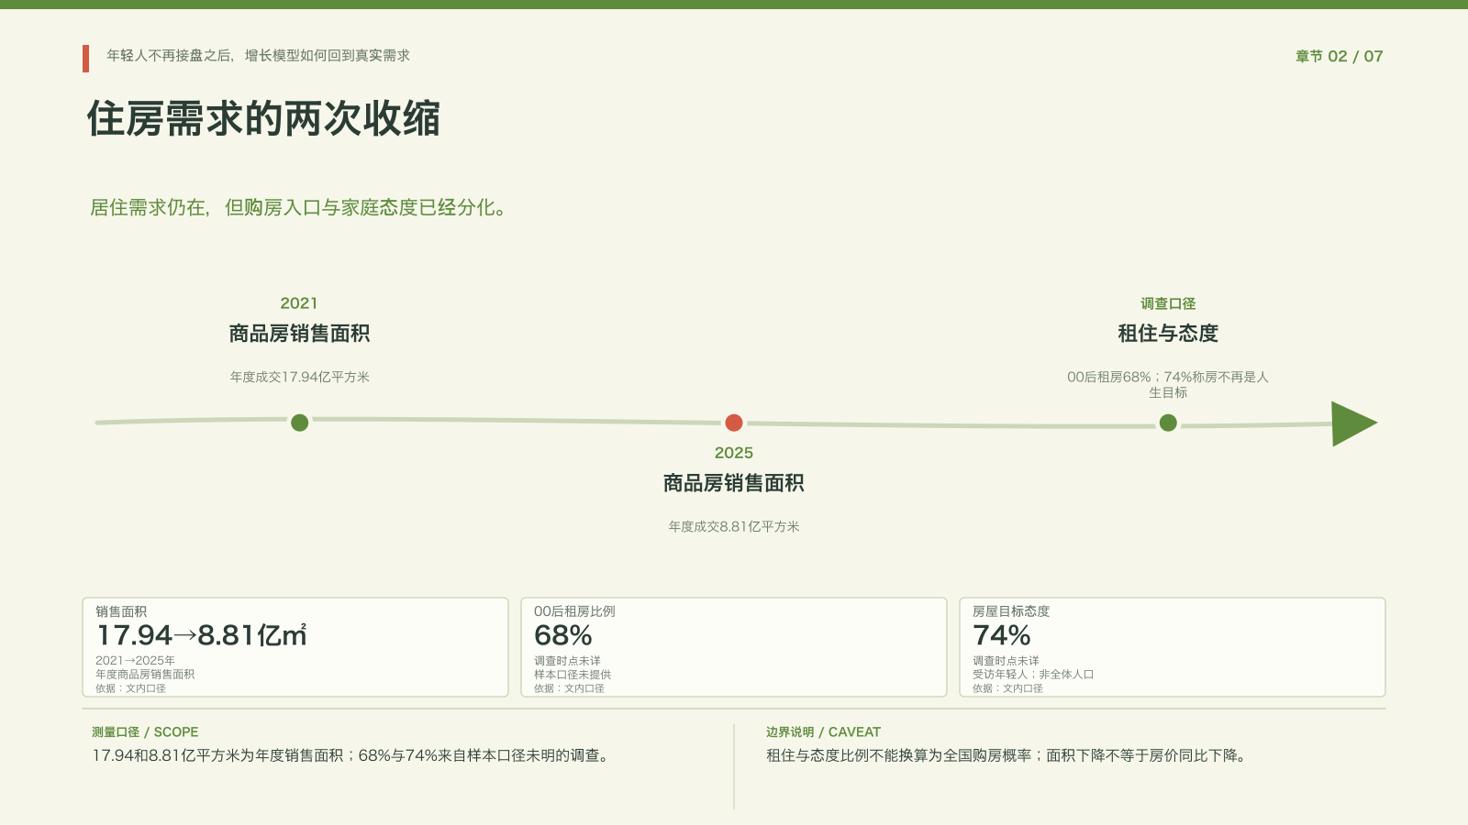Click the green 调查口径 label
The image size is (1468, 825).
click(1168, 303)
